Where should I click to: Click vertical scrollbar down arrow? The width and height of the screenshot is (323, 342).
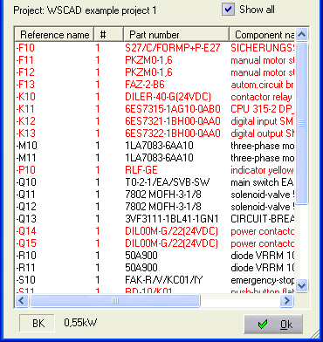click(x=302, y=285)
